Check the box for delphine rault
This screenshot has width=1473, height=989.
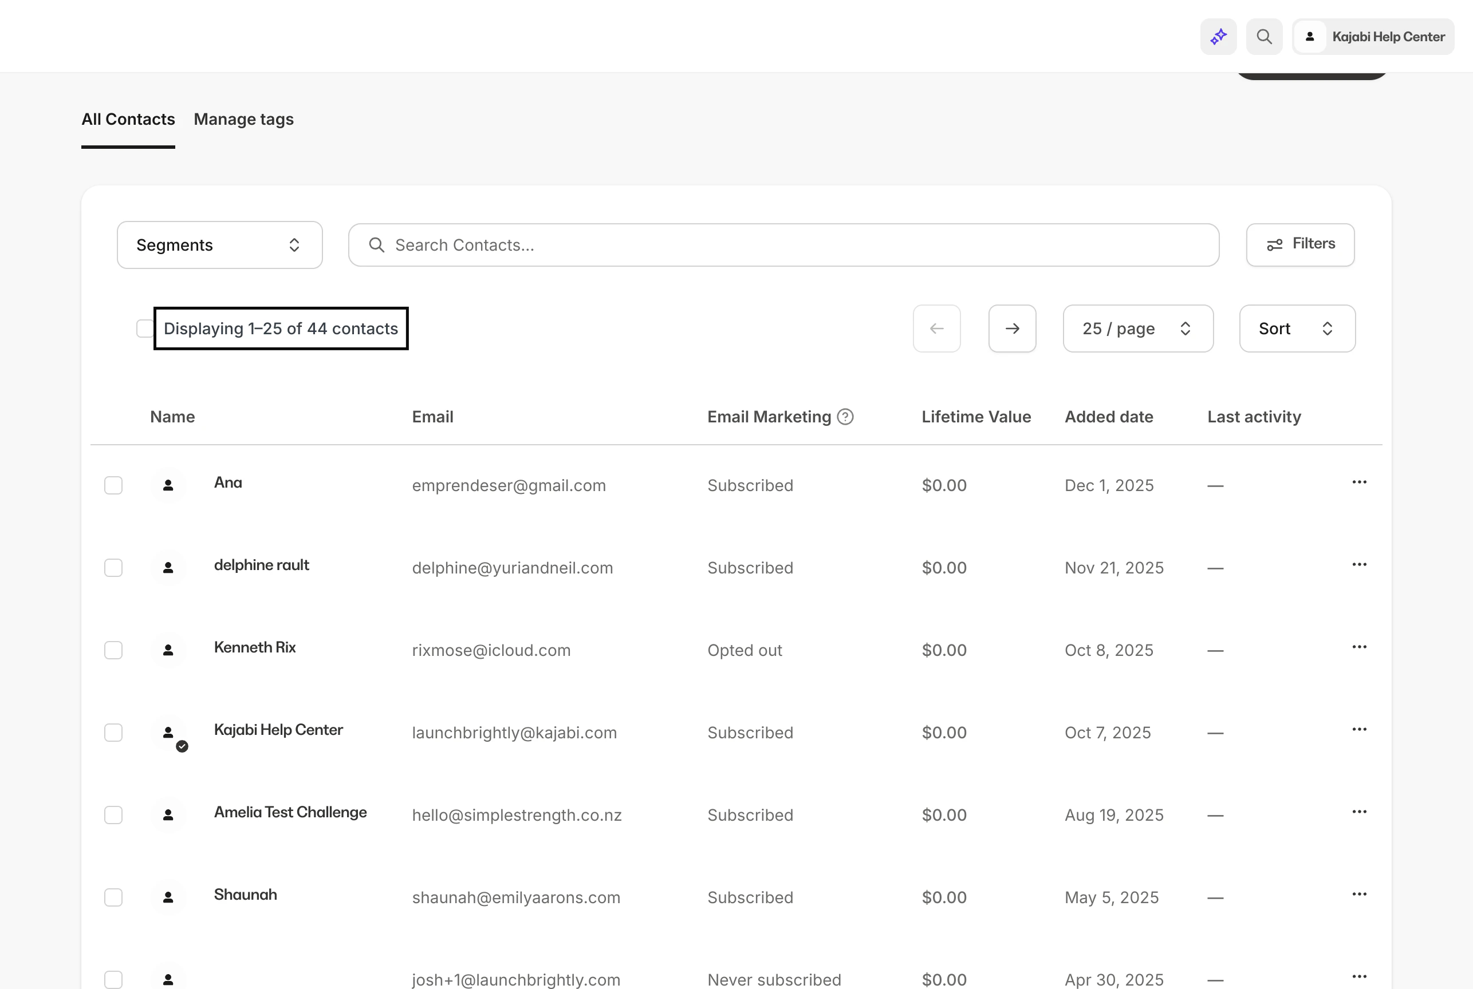click(x=113, y=568)
